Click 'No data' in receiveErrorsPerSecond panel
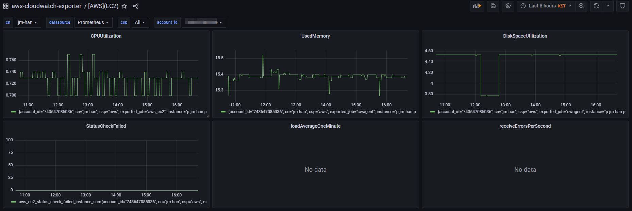Screen dimensions: 632x211 525,170
